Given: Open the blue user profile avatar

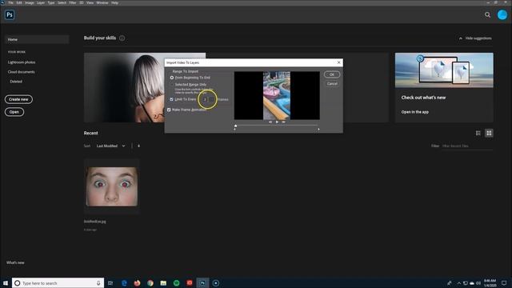Looking at the screenshot, I should [502, 14].
